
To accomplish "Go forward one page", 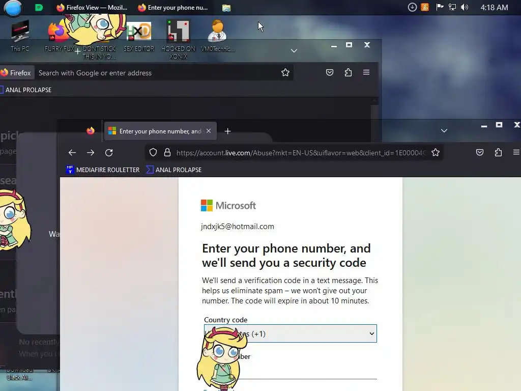I will (91, 153).
